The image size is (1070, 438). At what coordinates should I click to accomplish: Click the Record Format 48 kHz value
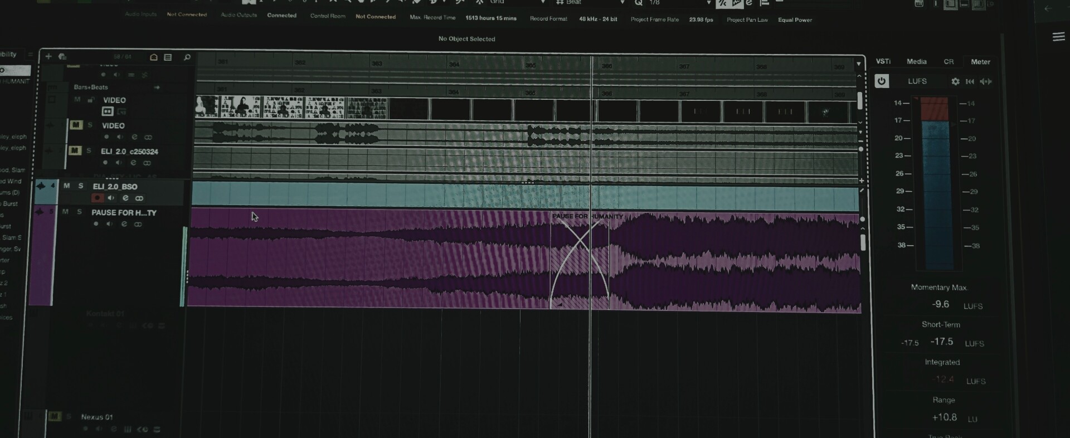(597, 19)
